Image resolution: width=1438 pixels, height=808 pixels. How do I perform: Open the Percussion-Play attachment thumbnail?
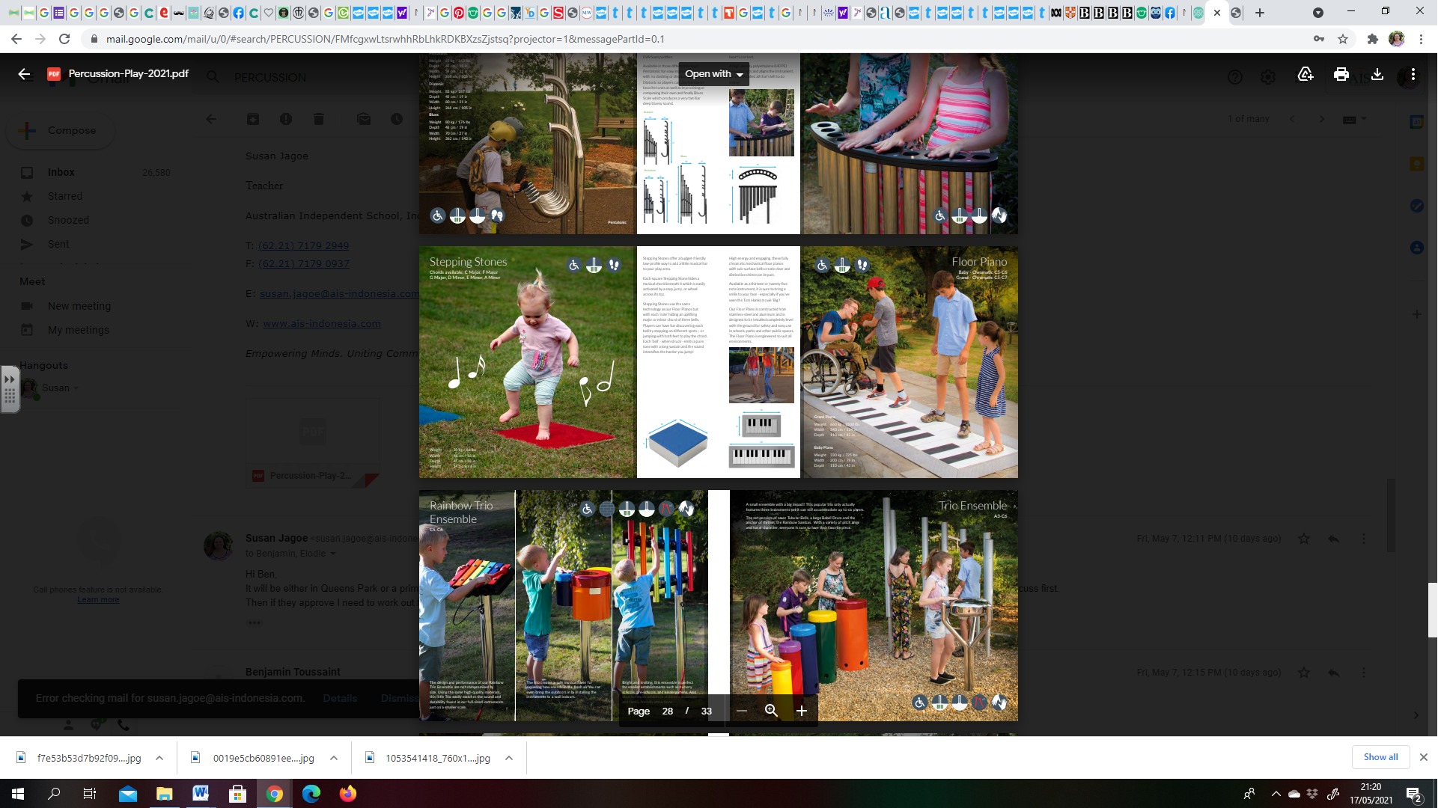pyautogui.click(x=313, y=444)
